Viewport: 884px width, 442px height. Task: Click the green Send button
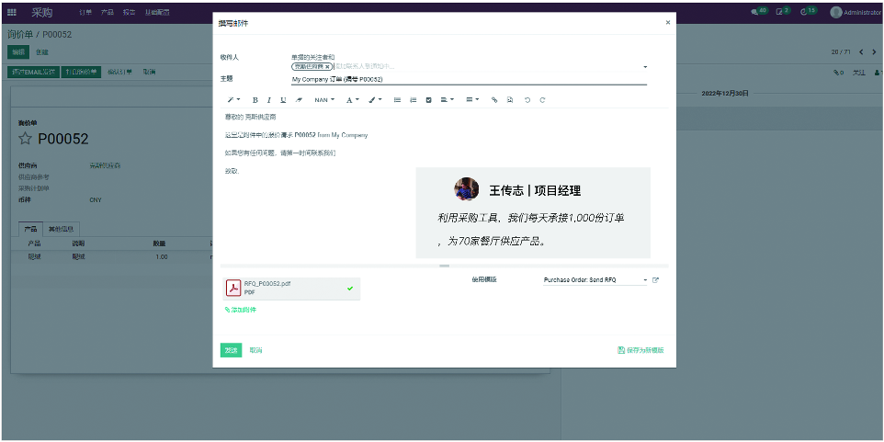pos(231,350)
